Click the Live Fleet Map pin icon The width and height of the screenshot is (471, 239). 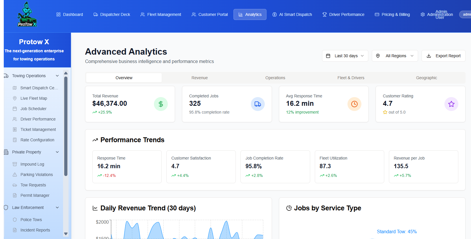15,98
